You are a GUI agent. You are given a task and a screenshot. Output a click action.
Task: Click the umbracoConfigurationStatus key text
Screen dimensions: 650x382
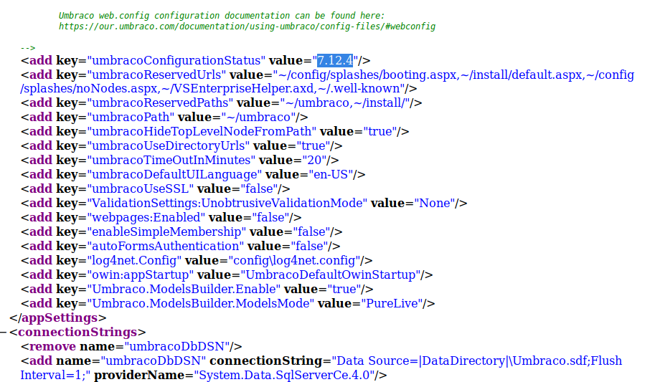pyautogui.click(x=176, y=60)
